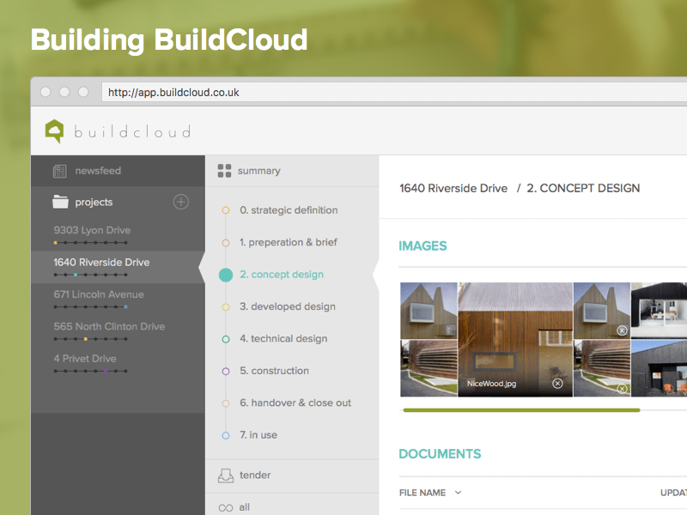Open 6. handover & close out stage
687x515 pixels.
[x=295, y=403]
